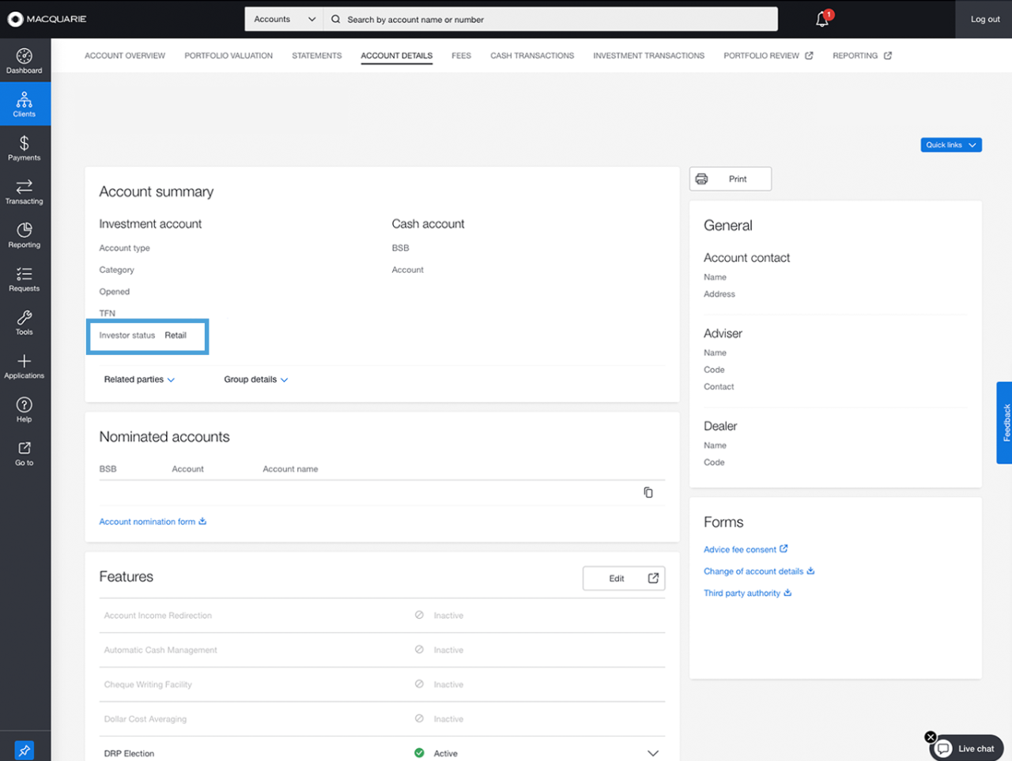Image resolution: width=1012 pixels, height=761 pixels.
Task: Click the green Active check icon for DRP Election
Action: click(419, 753)
